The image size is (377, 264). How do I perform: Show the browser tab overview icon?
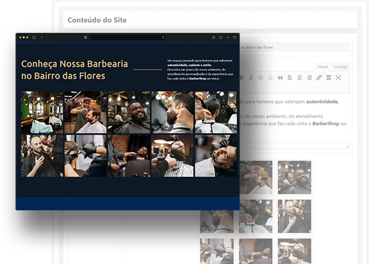235,38
